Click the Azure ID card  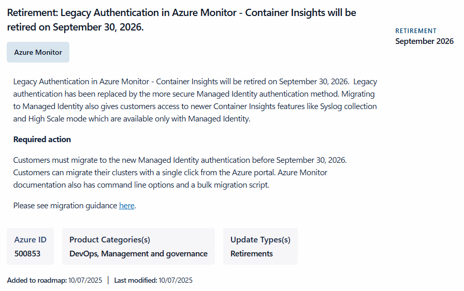[31, 247]
